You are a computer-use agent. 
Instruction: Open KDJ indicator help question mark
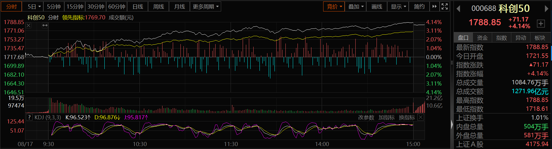(29, 117)
